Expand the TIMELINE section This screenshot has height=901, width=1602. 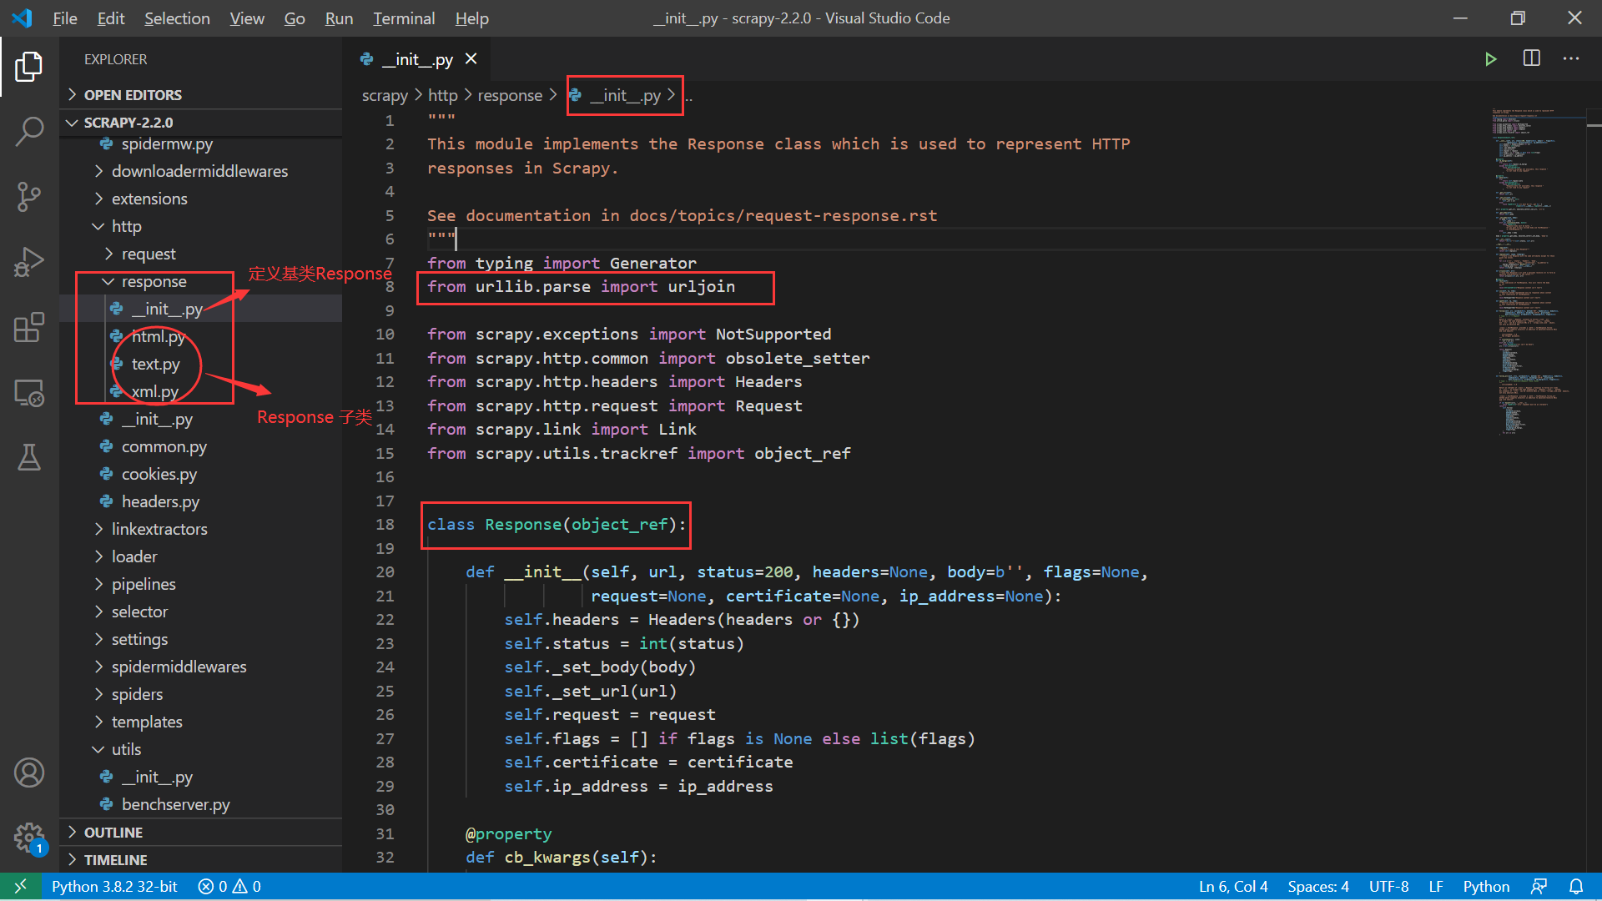(200, 860)
